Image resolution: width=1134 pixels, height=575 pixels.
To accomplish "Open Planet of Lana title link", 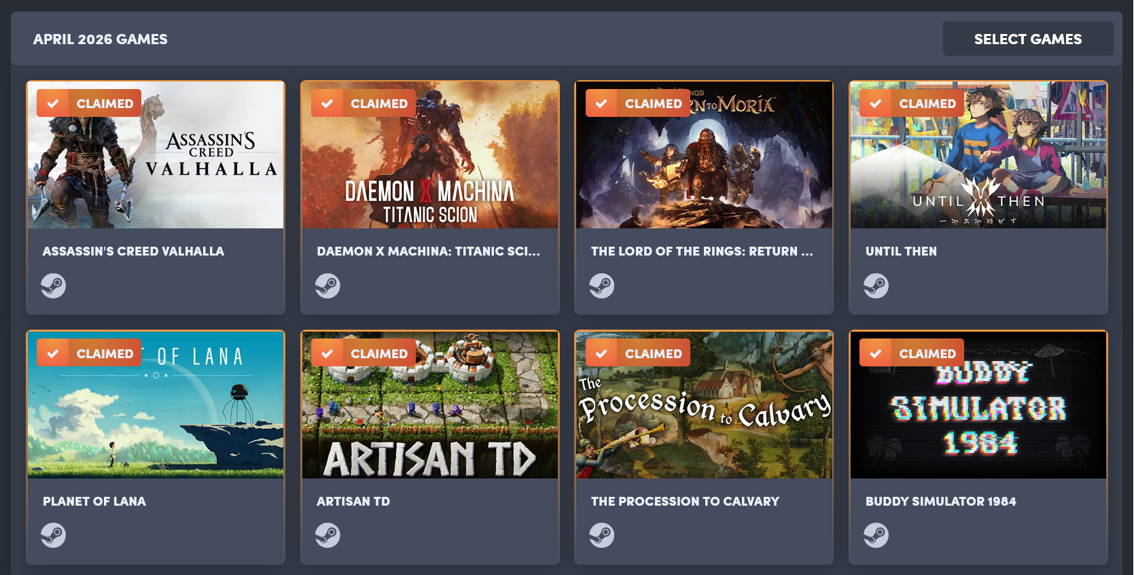I will (x=94, y=502).
